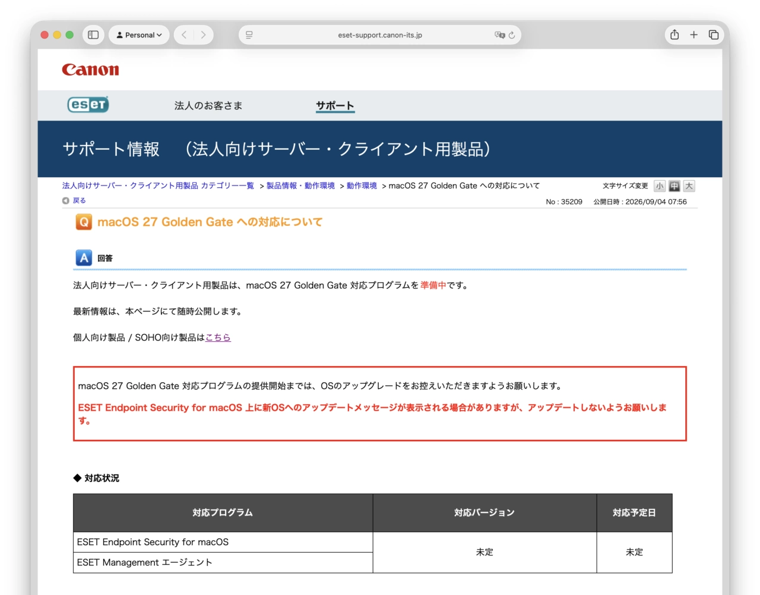Click the 文字サイズ変更 label

point(625,186)
